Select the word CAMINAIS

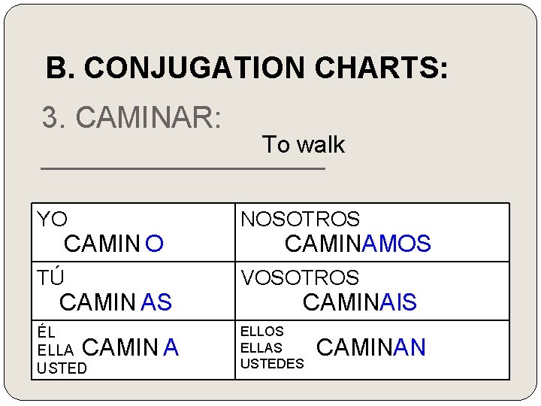[360, 302]
